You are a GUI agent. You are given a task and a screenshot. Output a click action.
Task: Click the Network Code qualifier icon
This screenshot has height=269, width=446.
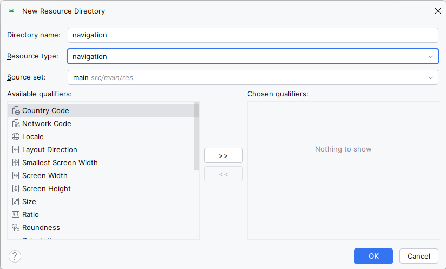[x=16, y=123]
